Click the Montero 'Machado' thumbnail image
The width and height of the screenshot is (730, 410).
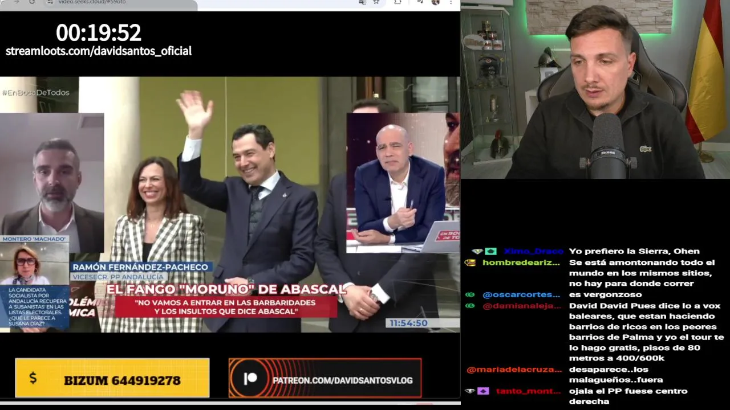tap(34, 265)
